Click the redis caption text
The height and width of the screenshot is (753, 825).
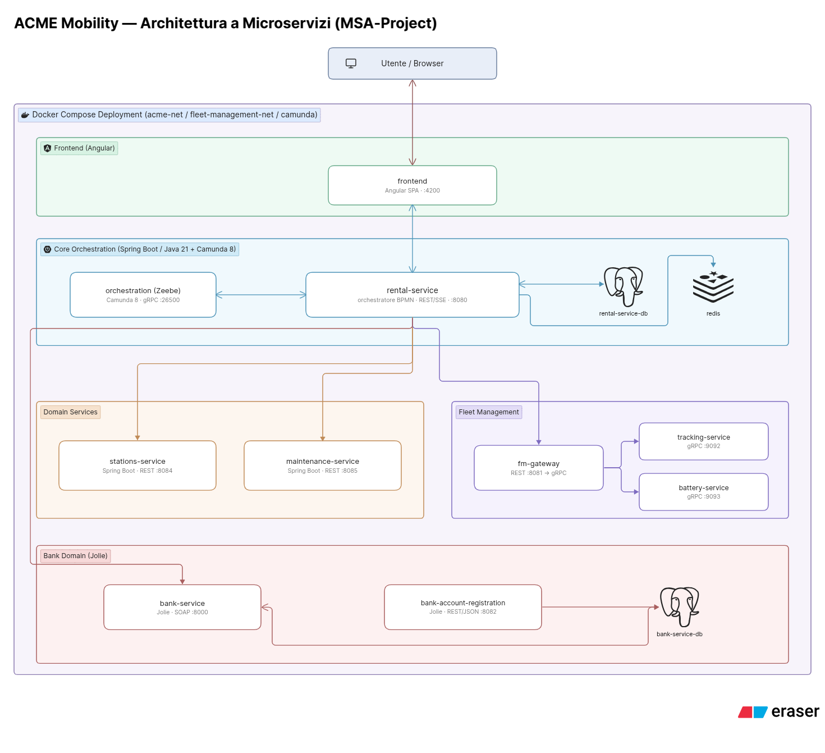tap(713, 313)
